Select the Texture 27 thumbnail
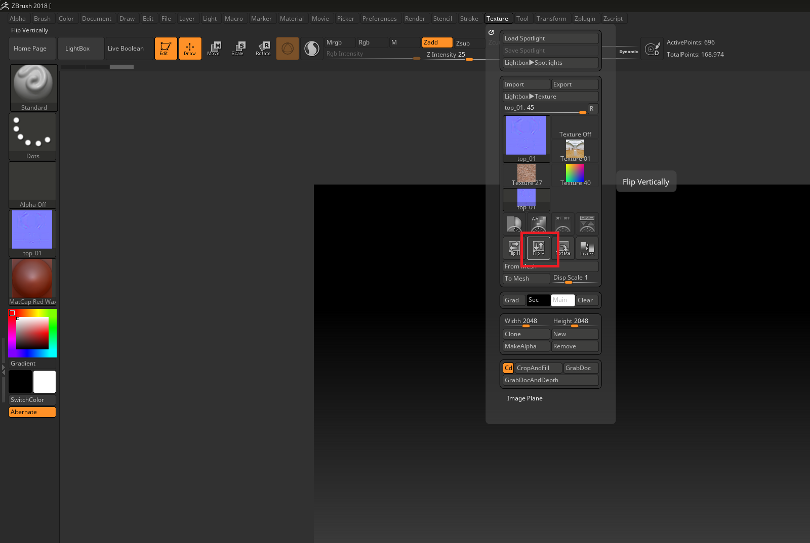This screenshot has height=543, width=810. [x=526, y=175]
